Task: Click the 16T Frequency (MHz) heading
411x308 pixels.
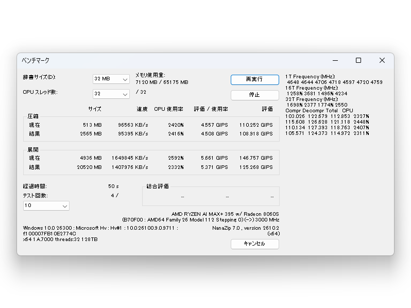Action: click(312, 88)
